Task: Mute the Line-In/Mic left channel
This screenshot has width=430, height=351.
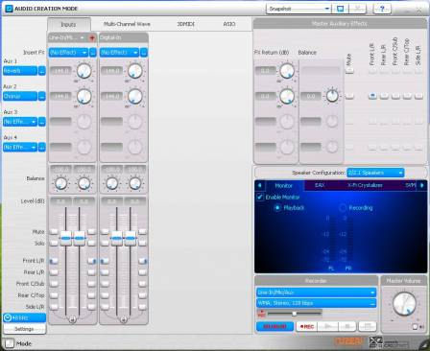Action: tap(54, 231)
